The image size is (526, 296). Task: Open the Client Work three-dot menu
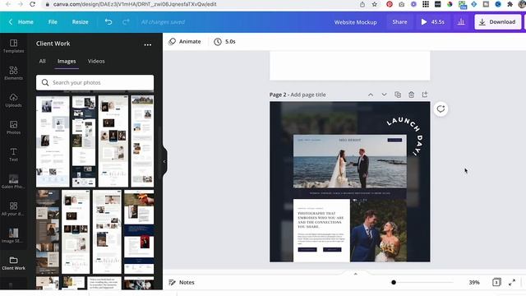(x=148, y=44)
